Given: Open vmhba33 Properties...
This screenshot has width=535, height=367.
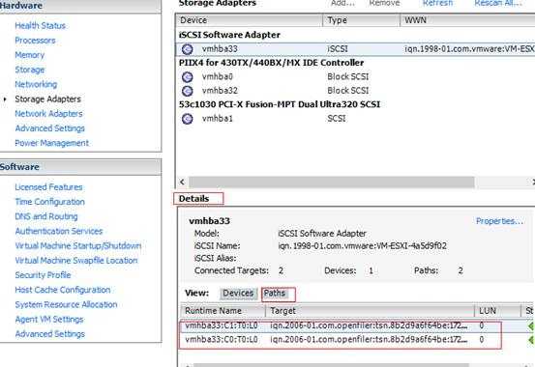Looking at the screenshot, I should tap(499, 221).
